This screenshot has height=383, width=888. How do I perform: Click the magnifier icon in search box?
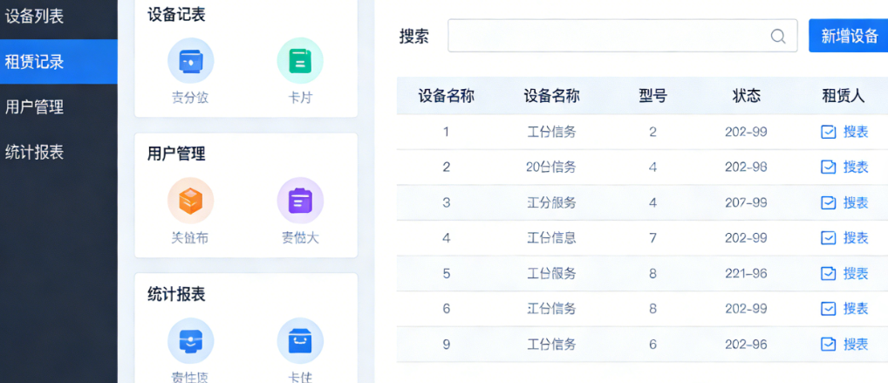pos(778,37)
